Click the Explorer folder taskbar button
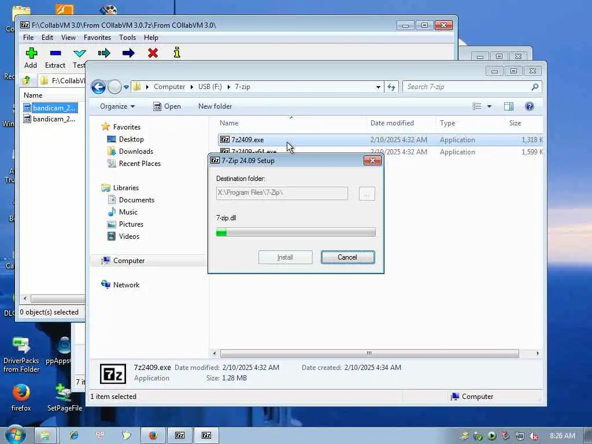Viewport: 592px width, 444px height. (x=45, y=435)
